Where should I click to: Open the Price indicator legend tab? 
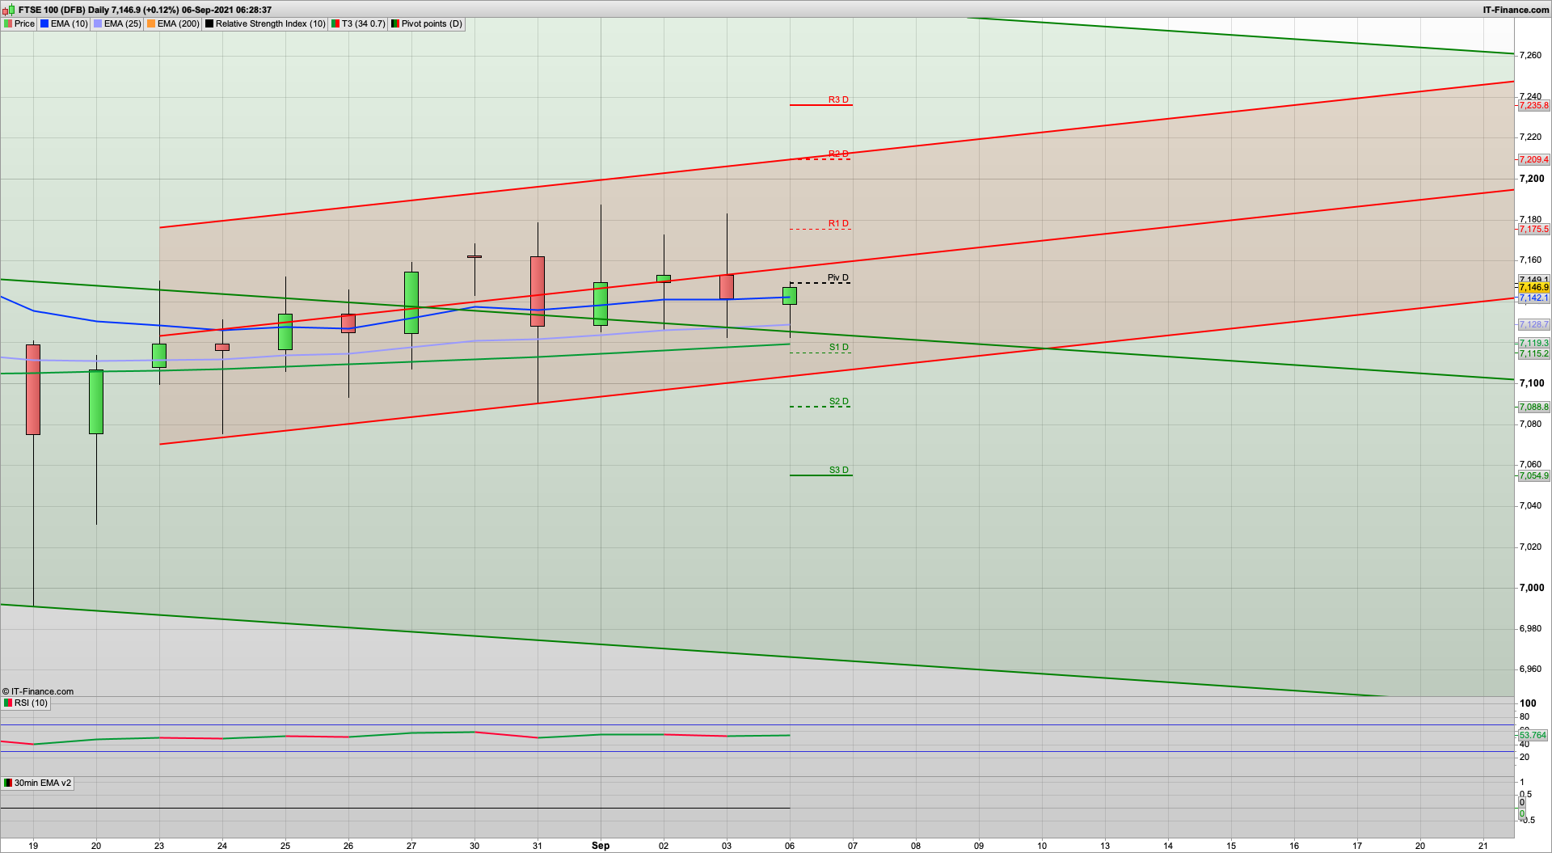tap(19, 23)
